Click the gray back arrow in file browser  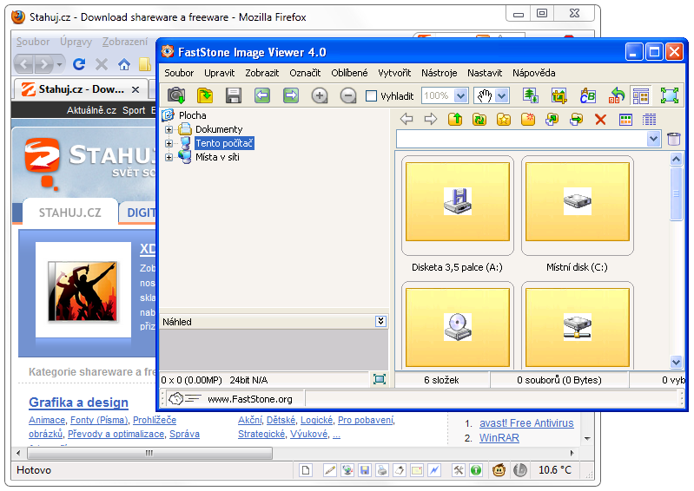406,119
